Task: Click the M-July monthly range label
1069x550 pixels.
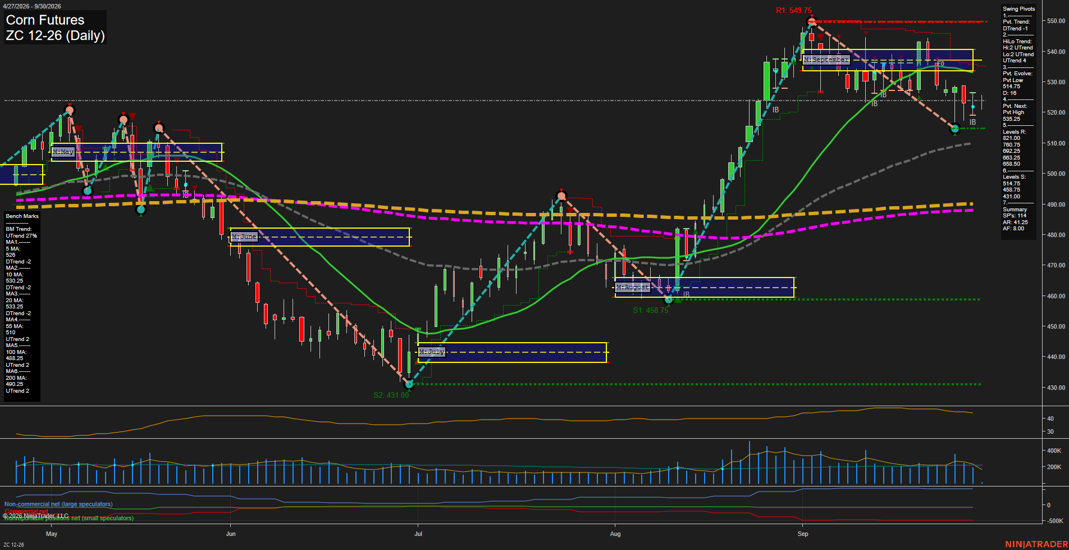Action: coord(432,352)
